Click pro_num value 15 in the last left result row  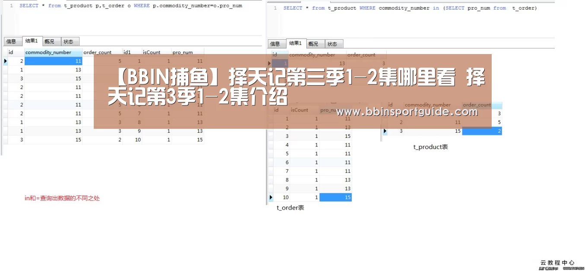click(188, 140)
